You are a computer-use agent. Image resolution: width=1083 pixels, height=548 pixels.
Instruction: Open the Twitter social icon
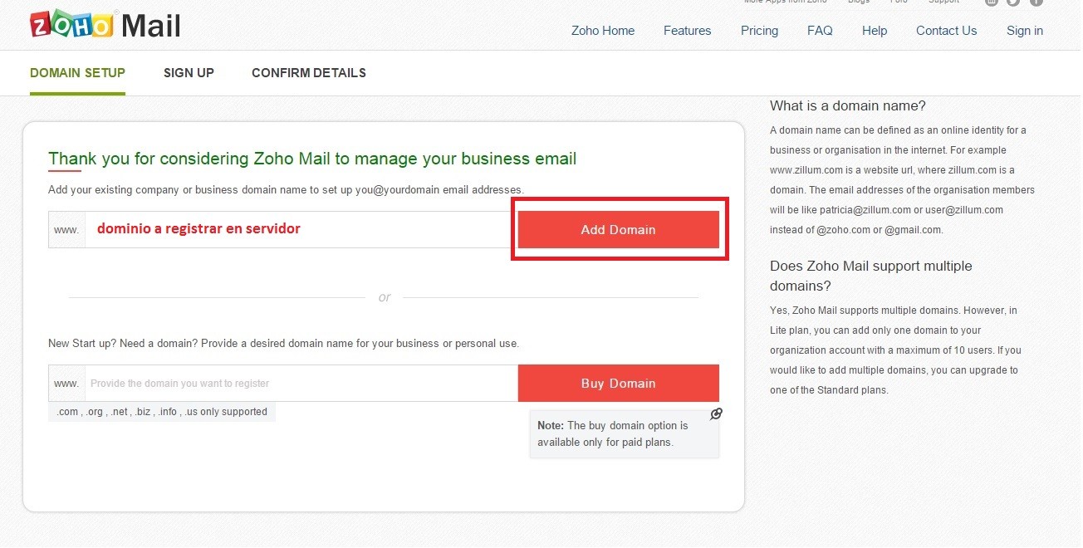tap(1013, 2)
